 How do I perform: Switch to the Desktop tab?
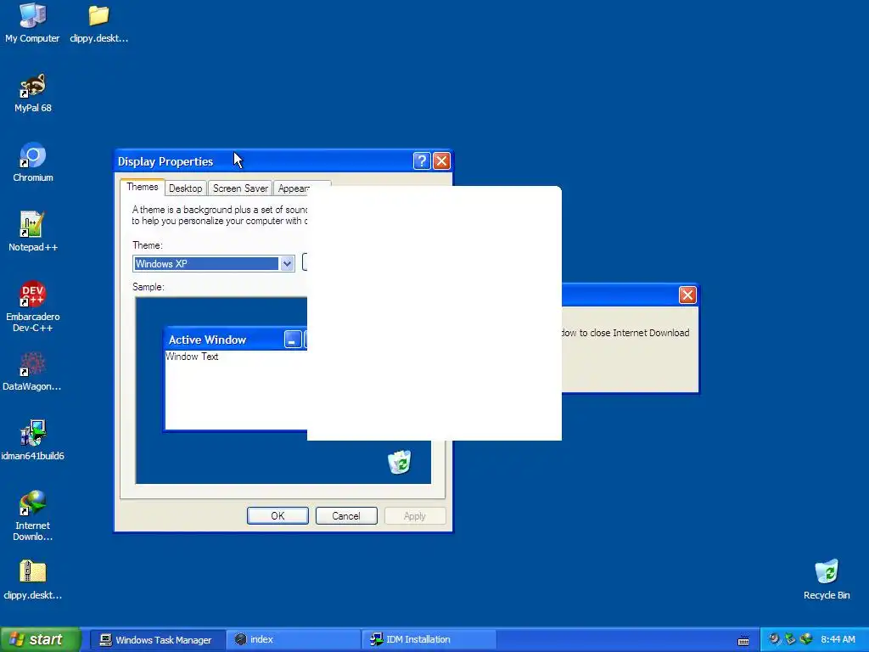tap(185, 188)
